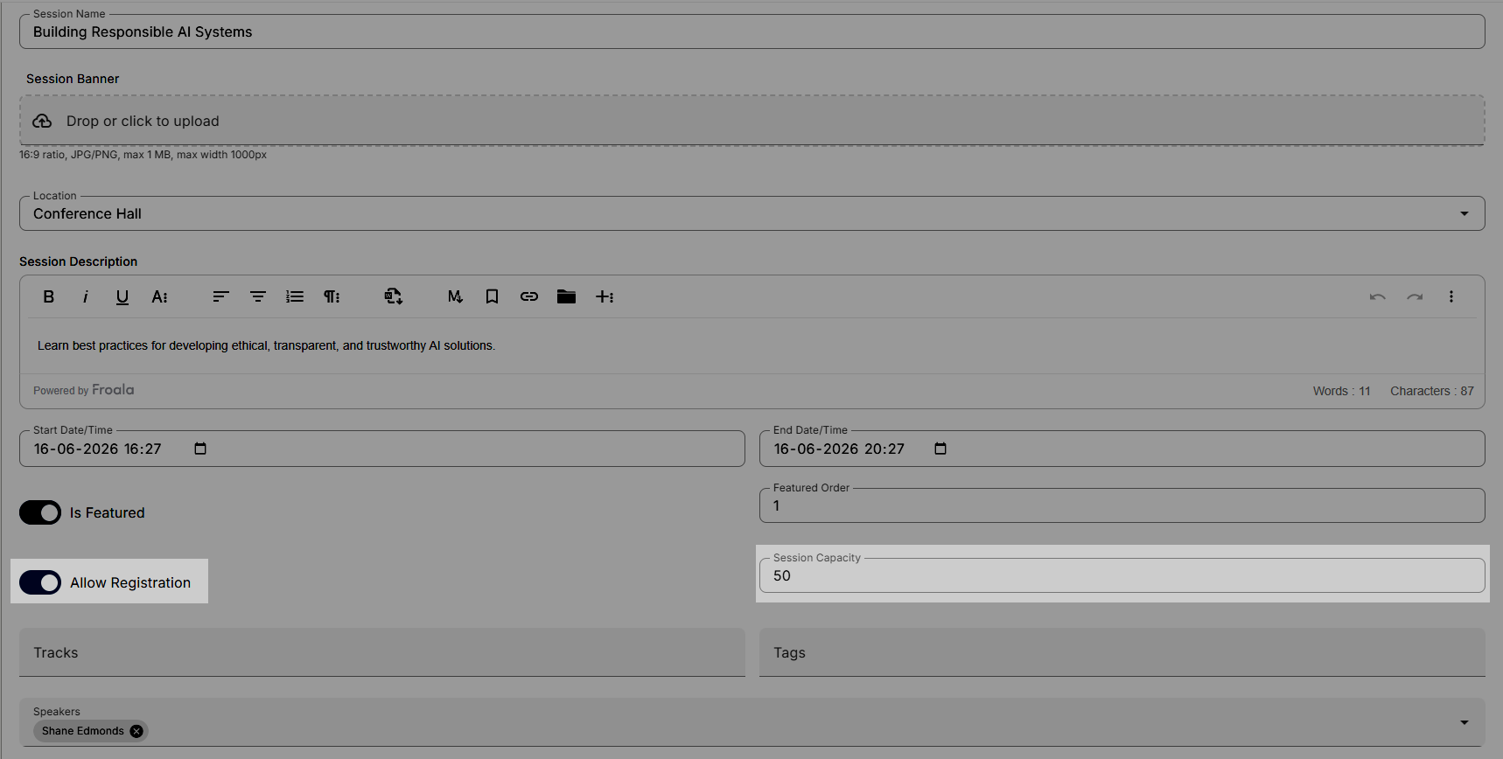Click the cloud upload icon in the banner area
The height and width of the screenshot is (759, 1503).
click(x=42, y=122)
